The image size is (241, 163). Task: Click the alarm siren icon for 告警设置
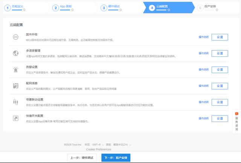[16, 70]
